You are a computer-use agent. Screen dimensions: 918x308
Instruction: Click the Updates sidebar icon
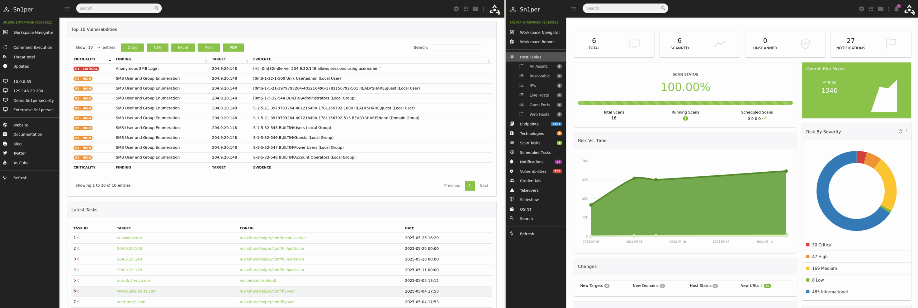(x=5, y=66)
